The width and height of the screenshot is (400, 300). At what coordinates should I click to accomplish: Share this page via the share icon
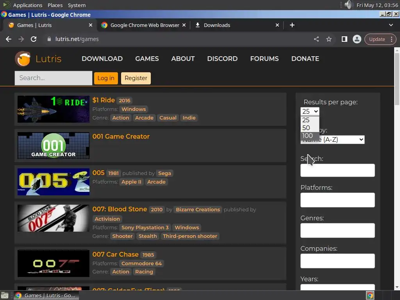[x=316, y=39]
